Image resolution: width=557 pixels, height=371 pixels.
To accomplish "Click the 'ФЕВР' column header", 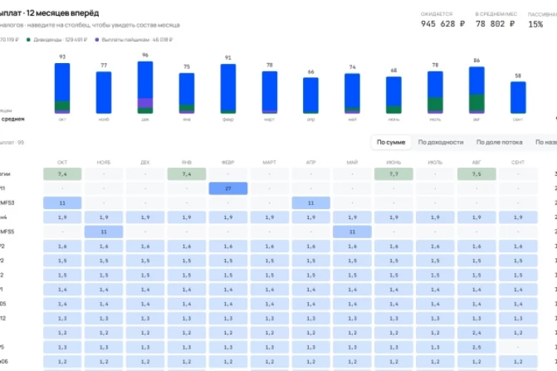I will (x=228, y=162).
